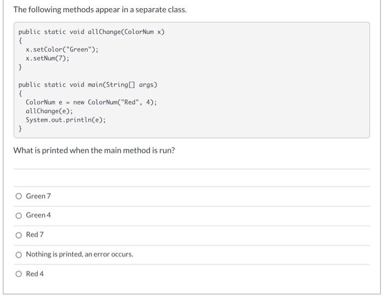Select the "Nothing is printed" radio button

pyautogui.click(x=19, y=254)
